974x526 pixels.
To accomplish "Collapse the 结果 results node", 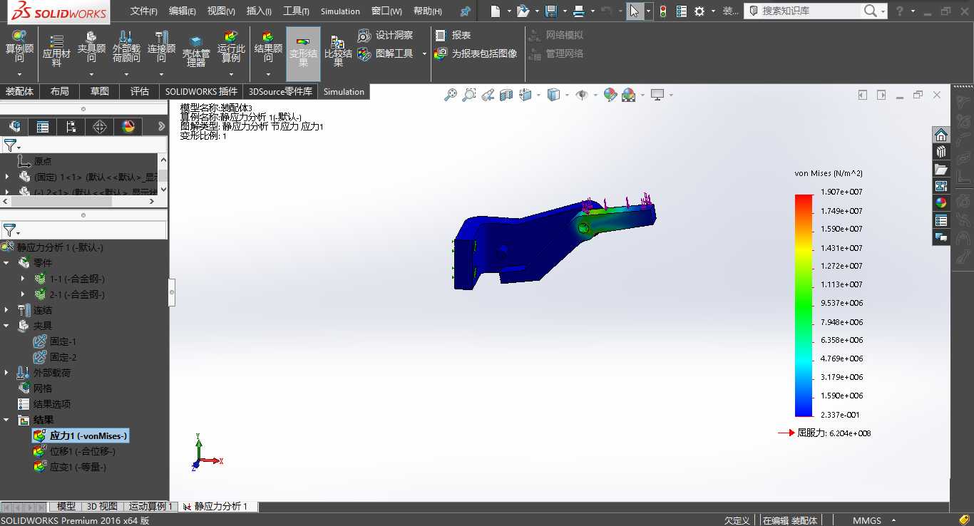I will [x=7, y=420].
